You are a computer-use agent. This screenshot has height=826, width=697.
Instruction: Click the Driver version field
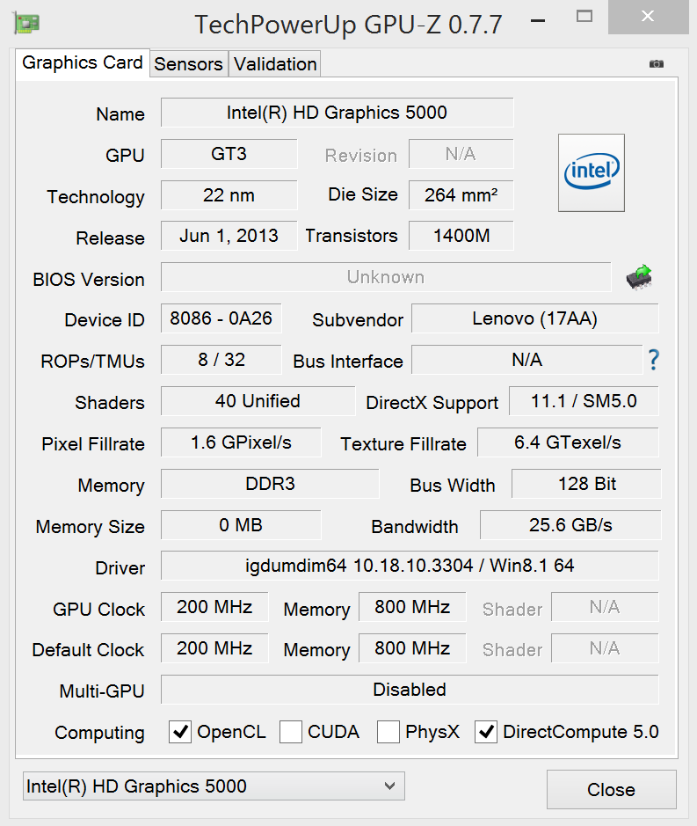[410, 566]
